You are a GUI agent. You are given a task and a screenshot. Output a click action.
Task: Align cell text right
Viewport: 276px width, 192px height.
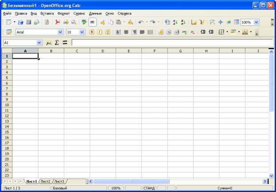[x=134, y=32]
